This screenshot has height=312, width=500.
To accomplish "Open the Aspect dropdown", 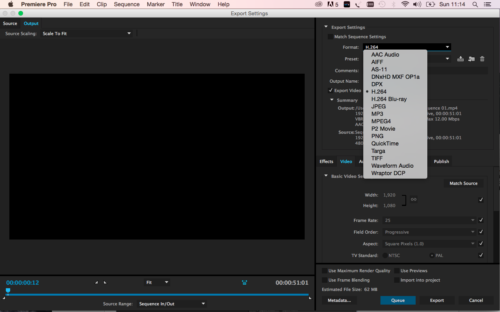I will [x=429, y=244].
